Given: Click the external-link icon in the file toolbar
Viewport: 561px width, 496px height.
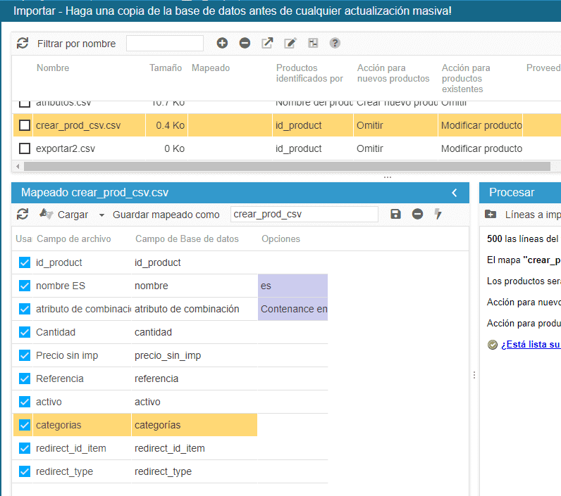Looking at the screenshot, I should [x=267, y=44].
